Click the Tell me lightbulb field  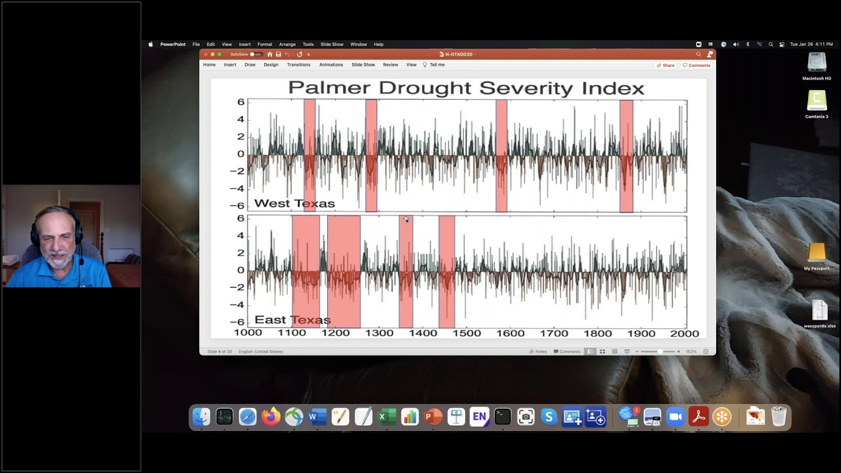pos(434,65)
